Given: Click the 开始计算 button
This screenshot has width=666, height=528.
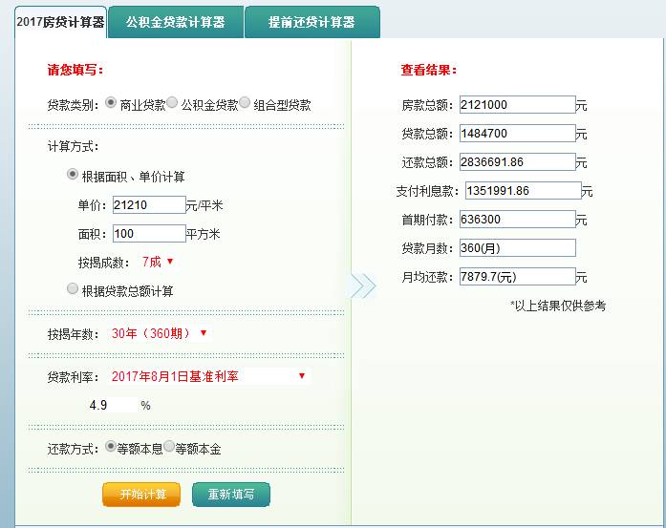Looking at the screenshot, I should coord(141,494).
